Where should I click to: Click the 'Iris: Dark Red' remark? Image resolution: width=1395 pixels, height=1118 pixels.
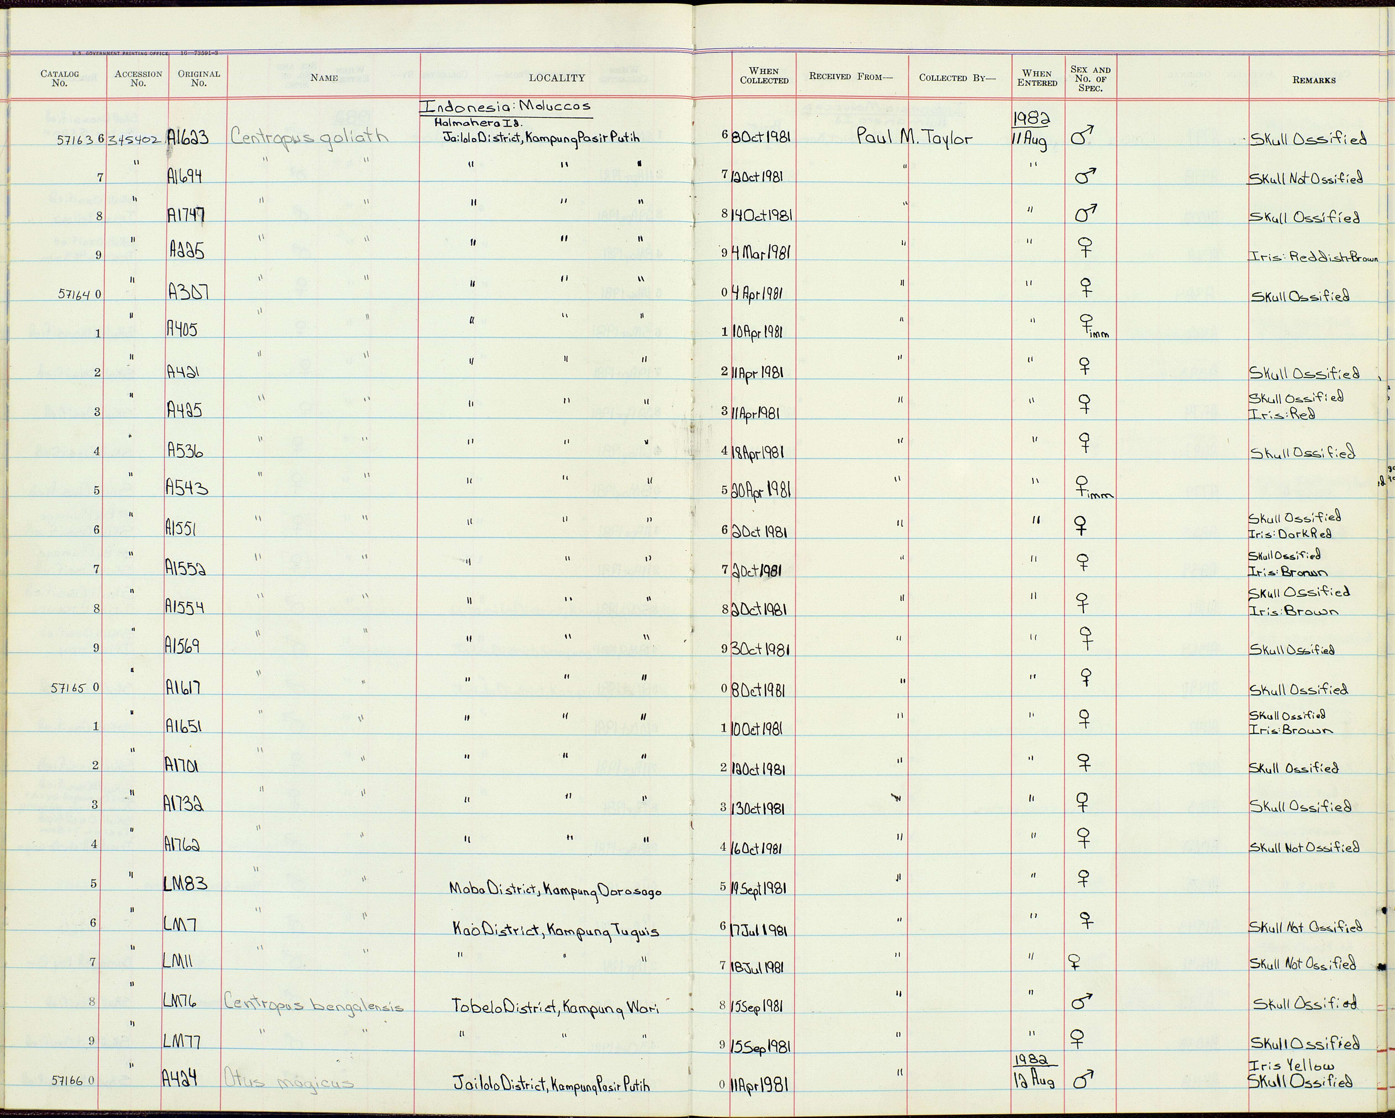point(1290,535)
